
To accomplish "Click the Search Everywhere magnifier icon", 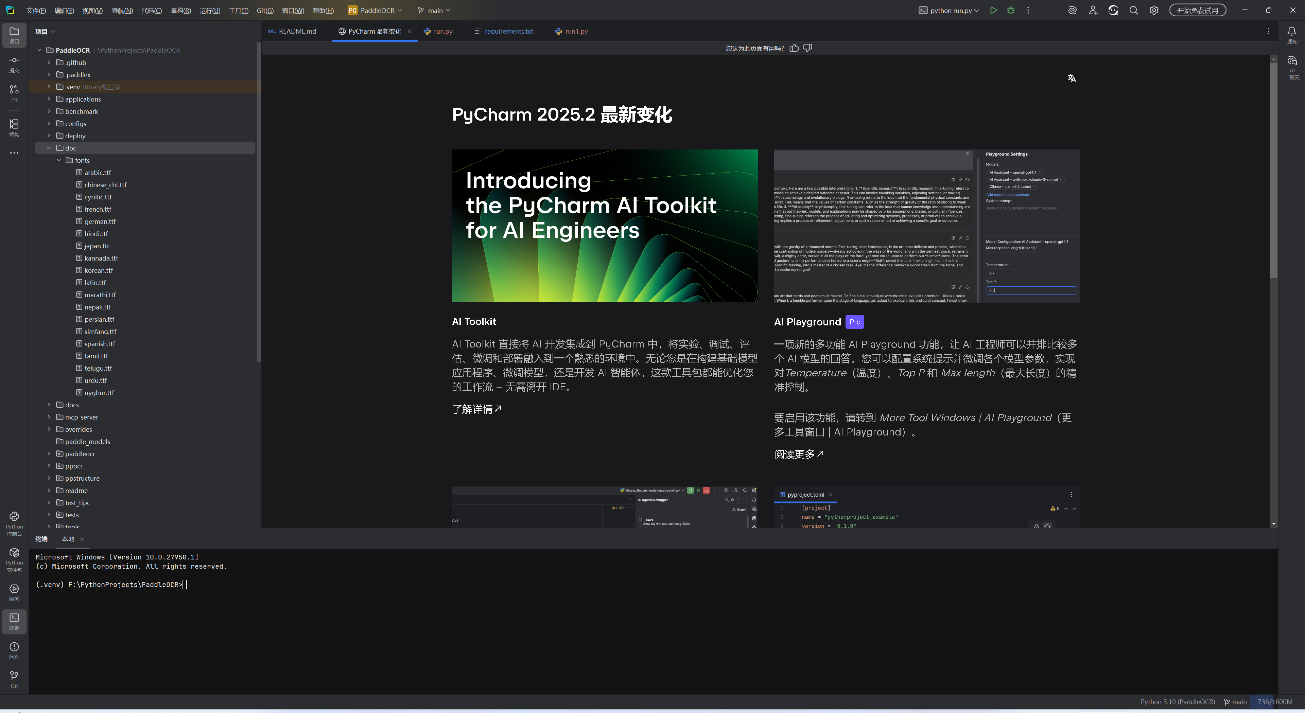I will click(x=1134, y=10).
